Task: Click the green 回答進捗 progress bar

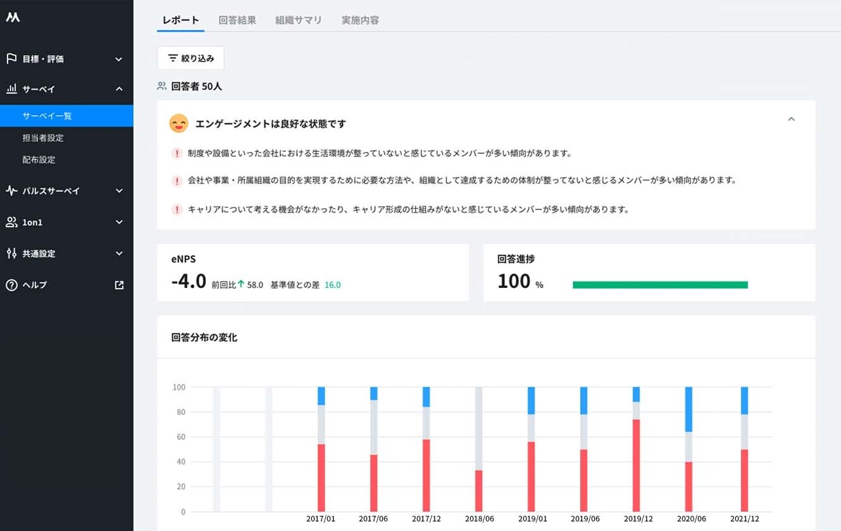Action: click(660, 285)
